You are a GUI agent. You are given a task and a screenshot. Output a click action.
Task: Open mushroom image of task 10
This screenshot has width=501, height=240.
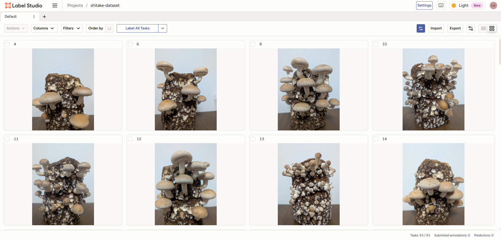pos(433,89)
